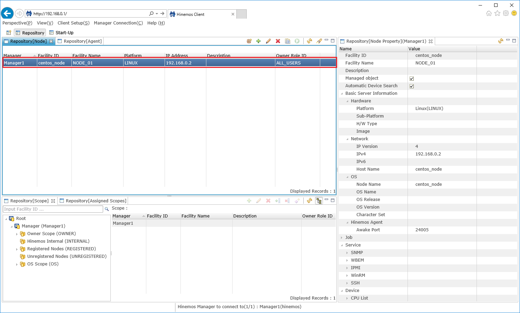Expand the SNMP property group
The width and height of the screenshot is (520, 313).
347,253
